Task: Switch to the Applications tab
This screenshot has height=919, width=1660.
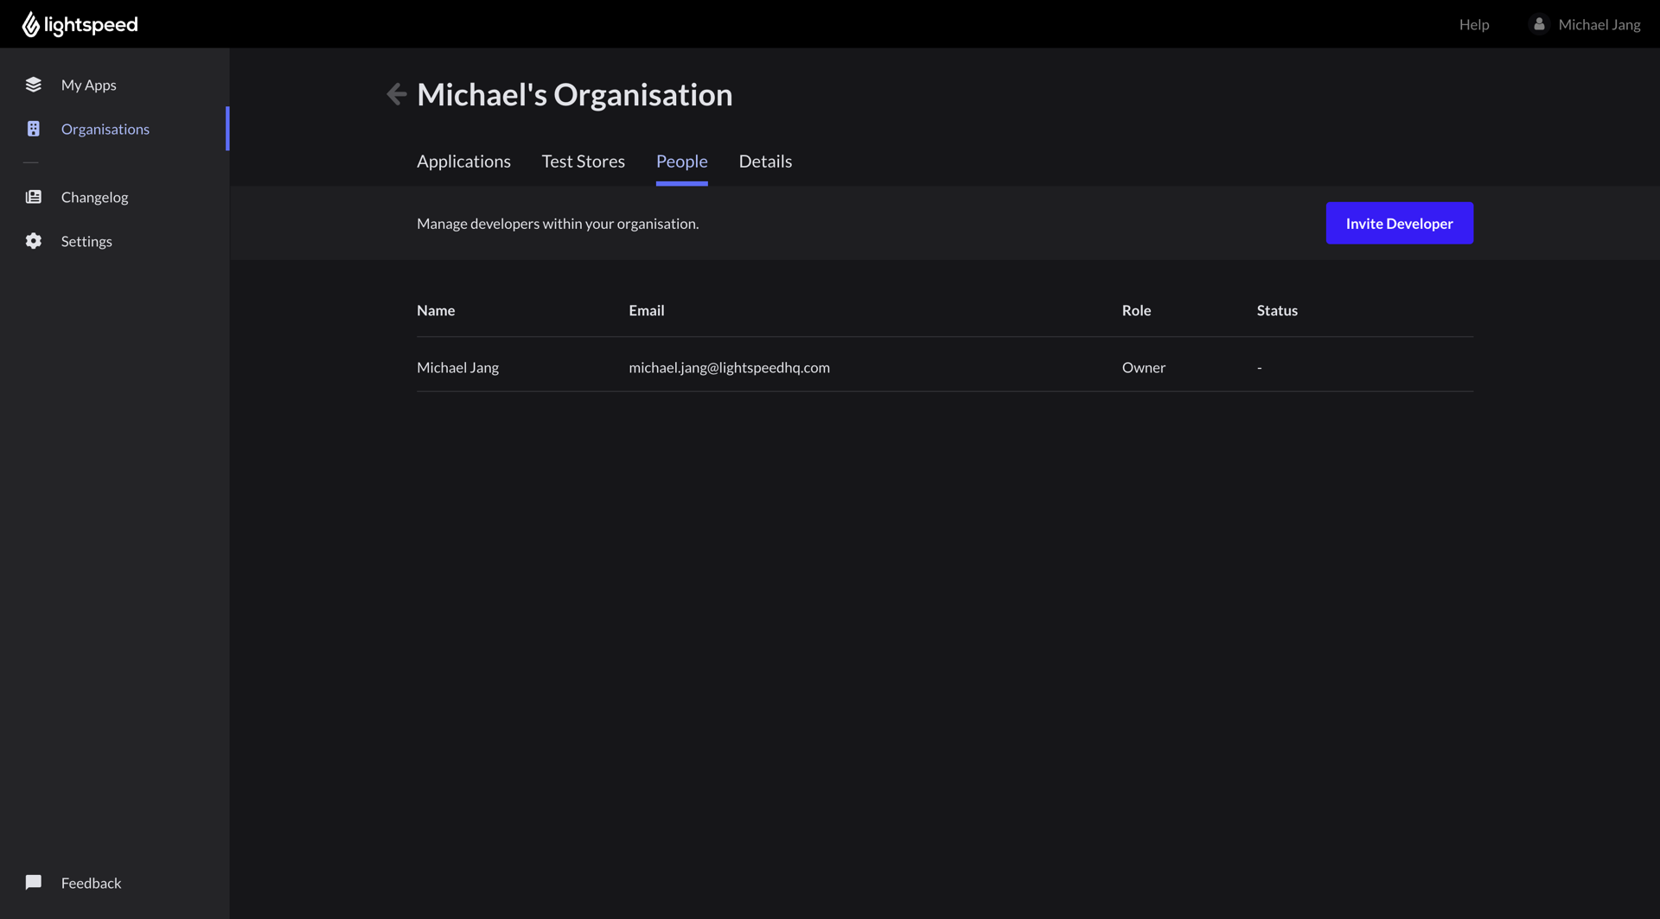Action: [x=463, y=161]
